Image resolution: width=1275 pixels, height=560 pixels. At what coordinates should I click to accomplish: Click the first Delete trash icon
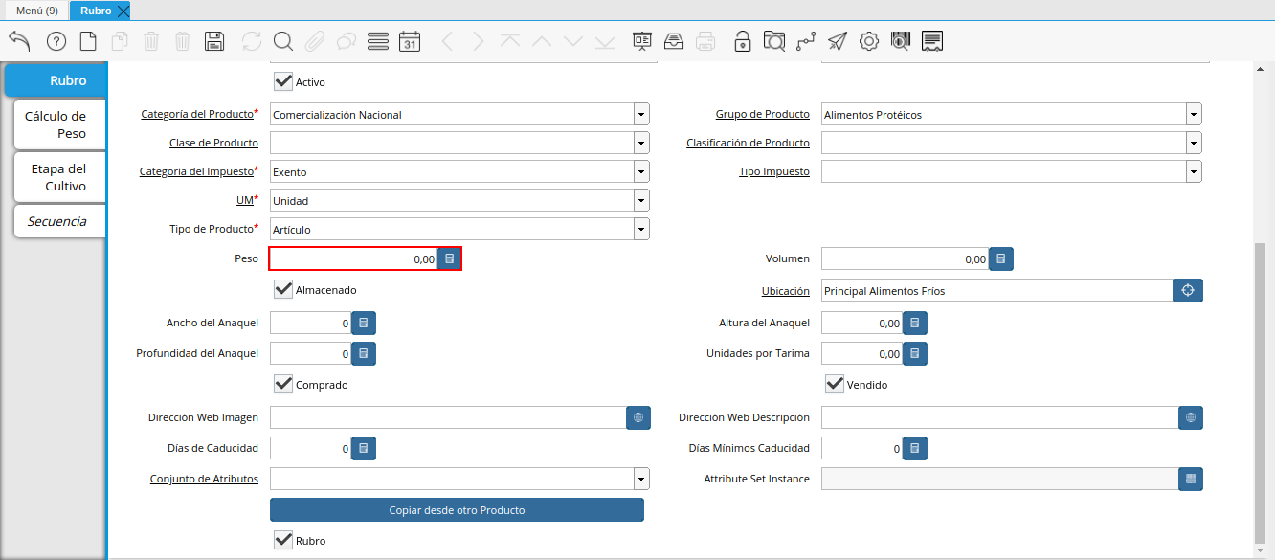151,41
